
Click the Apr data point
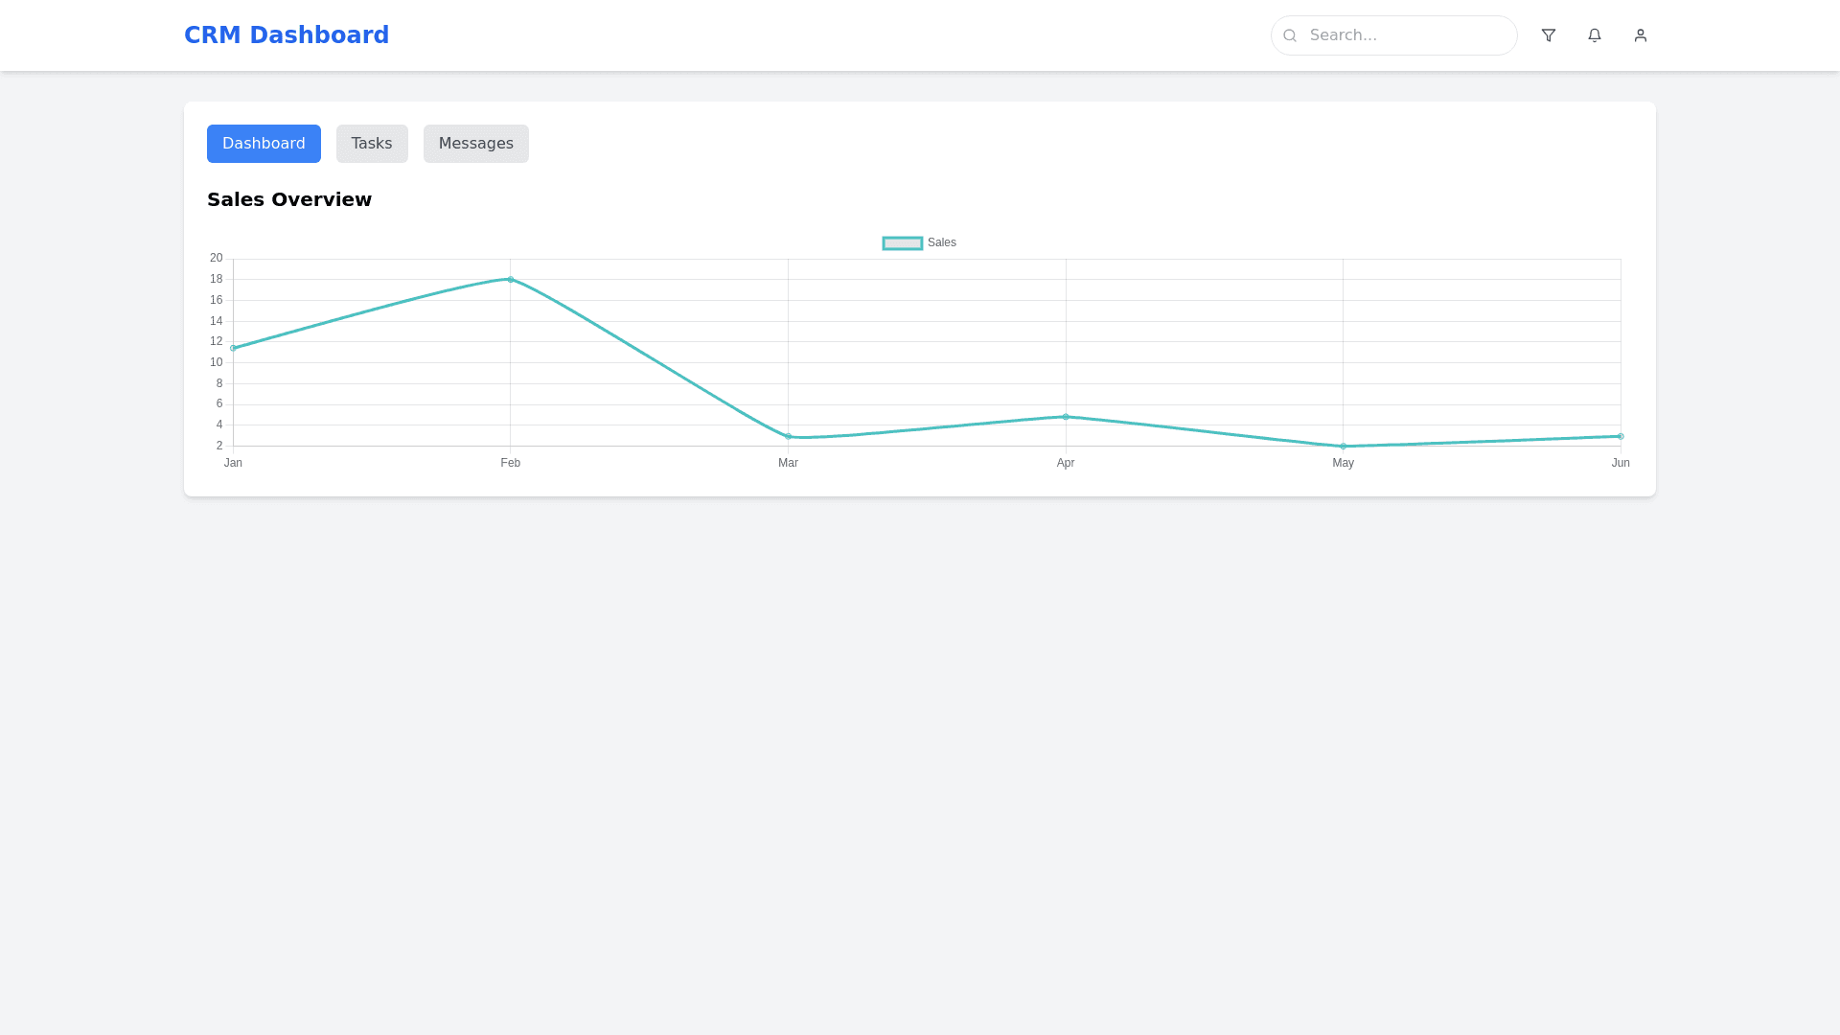(x=1066, y=417)
